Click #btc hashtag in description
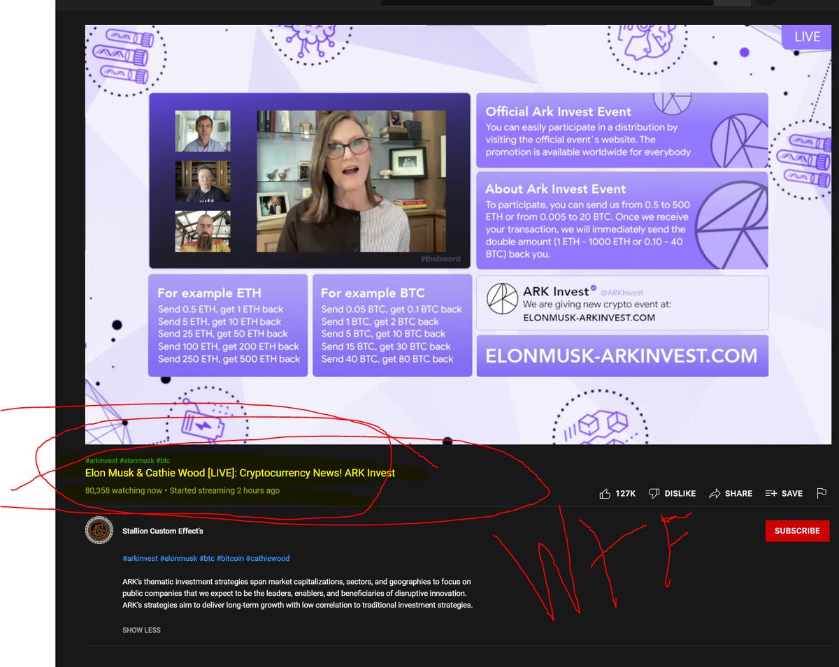The height and width of the screenshot is (667, 839). pyautogui.click(x=207, y=559)
